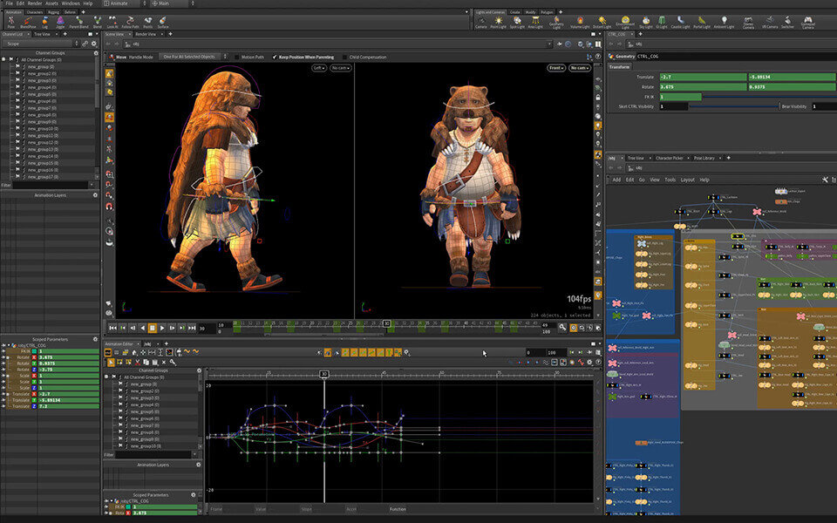This screenshot has height=523, width=837.
Task: Click the current frame number field
Action: tap(206, 329)
